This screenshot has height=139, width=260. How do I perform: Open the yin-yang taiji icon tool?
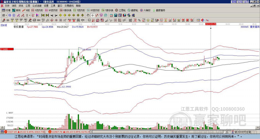pyautogui.click(x=203, y=20)
